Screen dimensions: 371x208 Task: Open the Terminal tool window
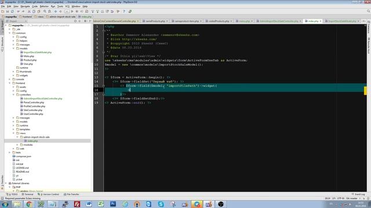(x=27, y=194)
